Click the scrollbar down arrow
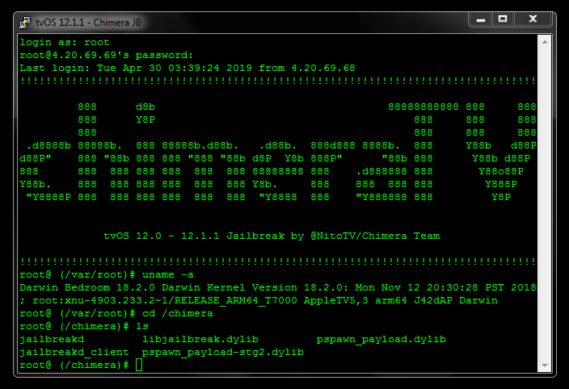 (545, 366)
